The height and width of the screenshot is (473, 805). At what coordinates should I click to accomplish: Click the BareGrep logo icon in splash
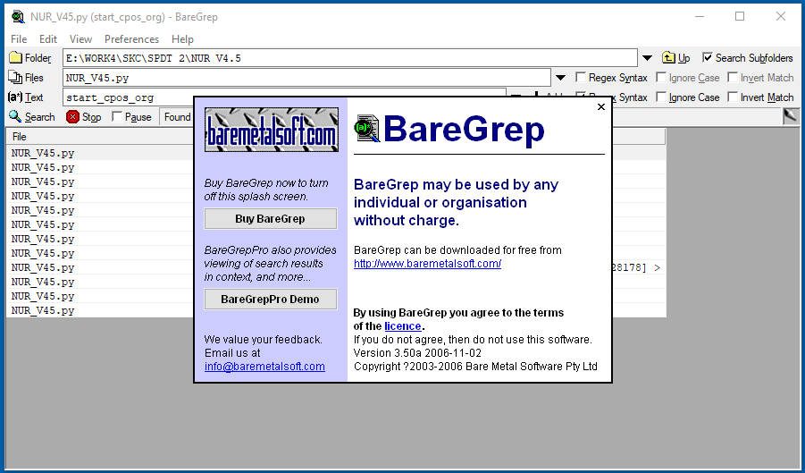367,129
